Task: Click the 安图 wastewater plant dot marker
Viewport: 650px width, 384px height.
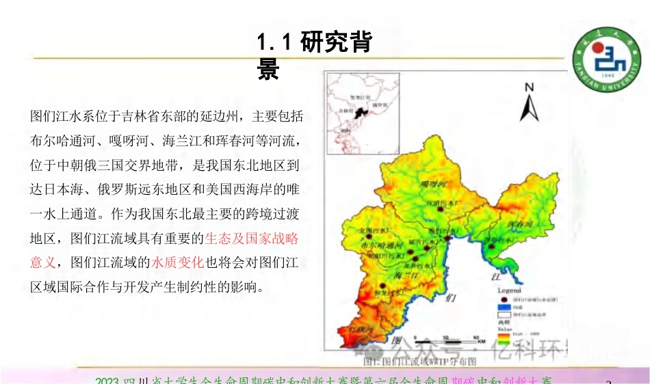Action: point(369,236)
